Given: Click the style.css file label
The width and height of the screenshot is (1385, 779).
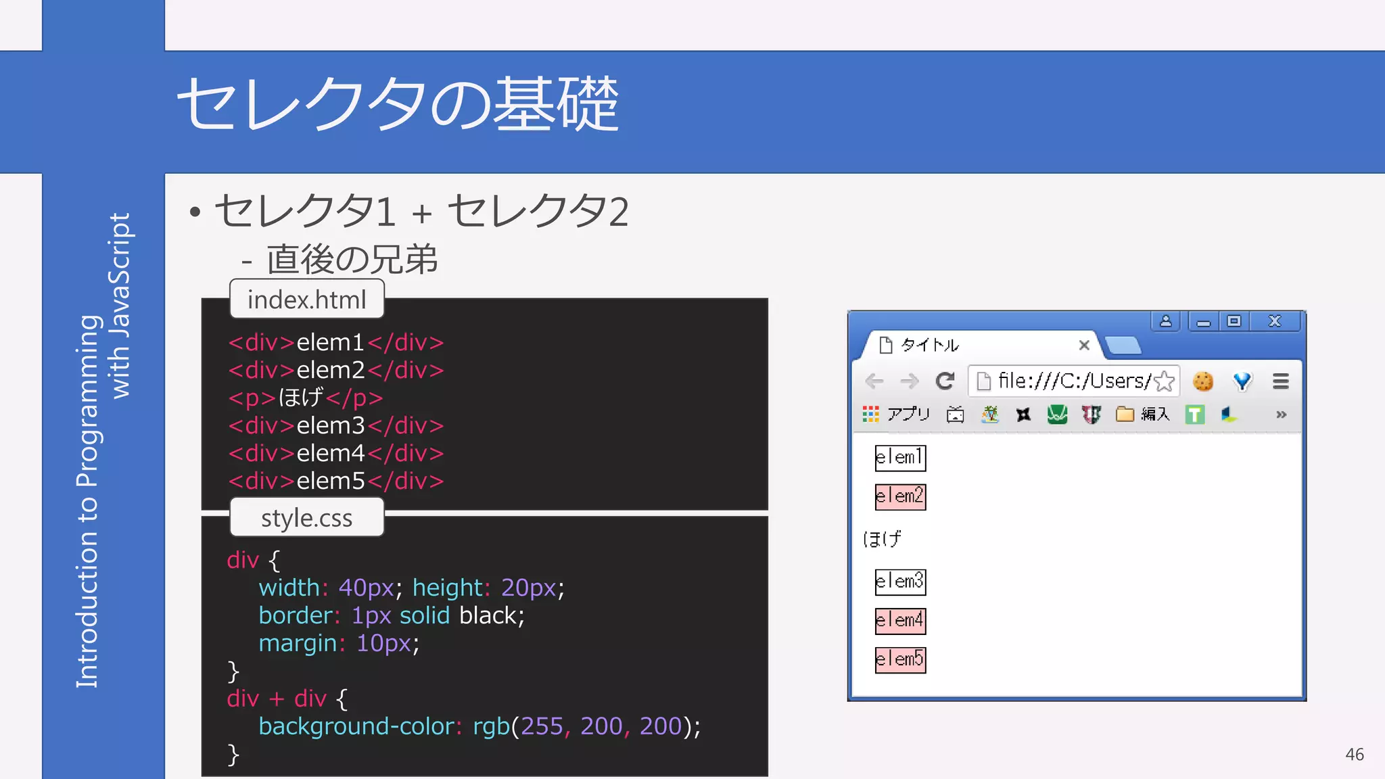Looking at the screenshot, I should pos(307,517).
